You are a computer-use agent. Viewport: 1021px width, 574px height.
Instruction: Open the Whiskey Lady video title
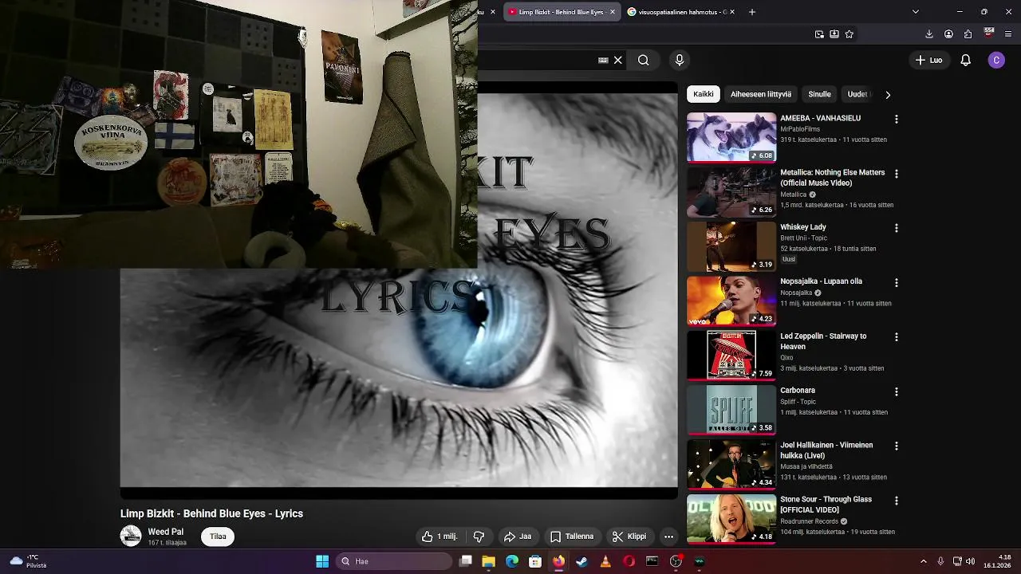pyautogui.click(x=803, y=227)
